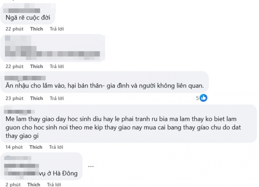
Task: Like the 'Ăn nhậu cho lắm vào' comment
Action: 37,98
